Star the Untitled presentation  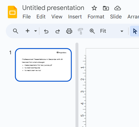(x=94, y=8)
